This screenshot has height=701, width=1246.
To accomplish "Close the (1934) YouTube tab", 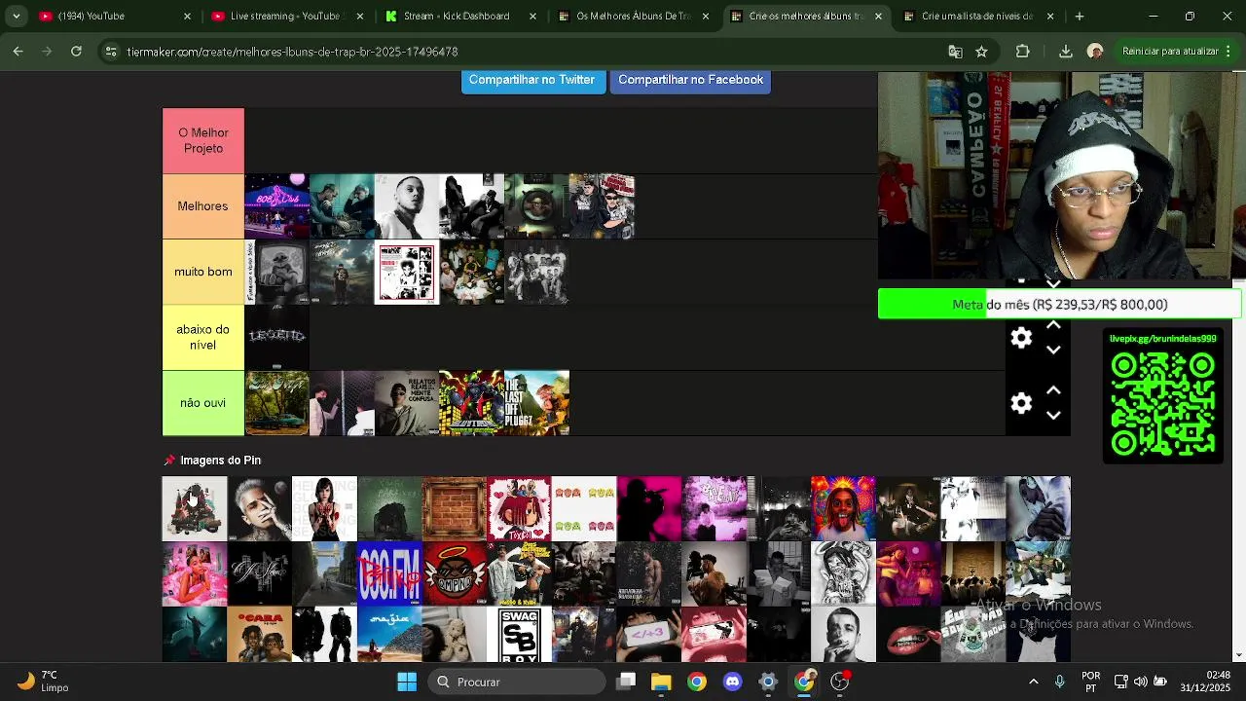I will 188,17.
